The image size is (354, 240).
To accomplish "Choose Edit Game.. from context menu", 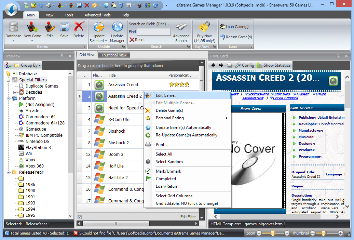I will pyautogui.click(x=187, y=95).
